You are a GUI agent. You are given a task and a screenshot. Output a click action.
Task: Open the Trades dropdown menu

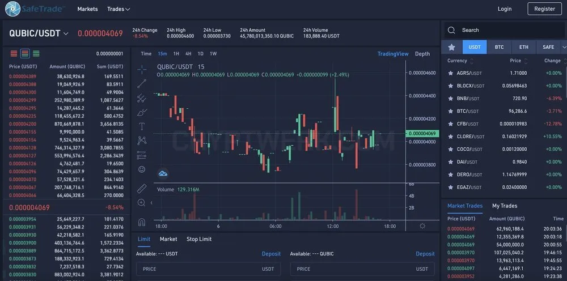(x=119, y=9)
